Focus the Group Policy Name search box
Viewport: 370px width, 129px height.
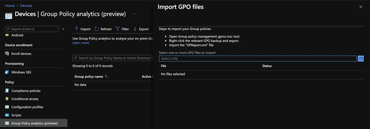(112, 58)
